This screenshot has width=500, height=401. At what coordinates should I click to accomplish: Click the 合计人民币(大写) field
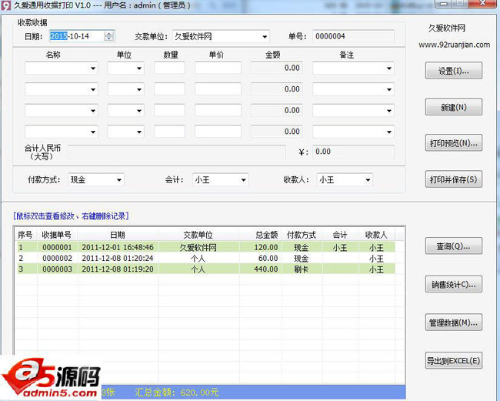[x=177, y=152]
